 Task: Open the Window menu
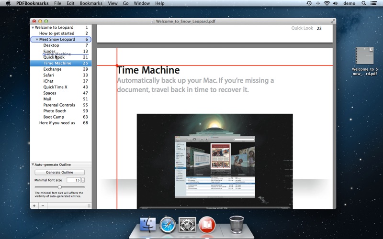coord(142,3)
